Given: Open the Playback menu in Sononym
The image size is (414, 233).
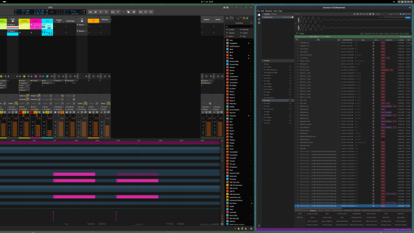Looking at the screenshot, I should point(269,11).
